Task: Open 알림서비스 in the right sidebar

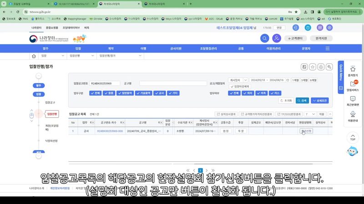Action: point(353,86)
